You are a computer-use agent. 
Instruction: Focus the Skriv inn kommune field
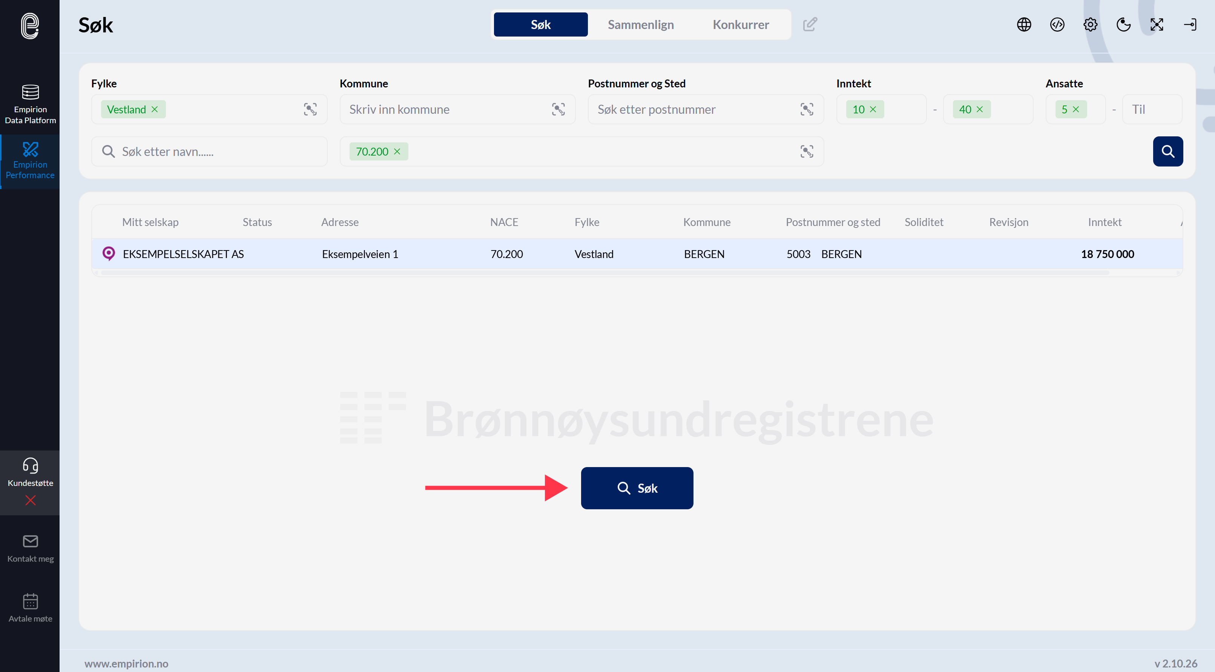457,109
